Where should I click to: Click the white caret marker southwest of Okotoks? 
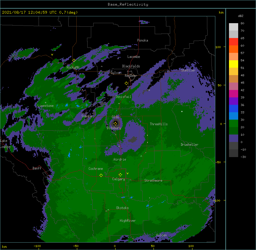coord(108,210)
